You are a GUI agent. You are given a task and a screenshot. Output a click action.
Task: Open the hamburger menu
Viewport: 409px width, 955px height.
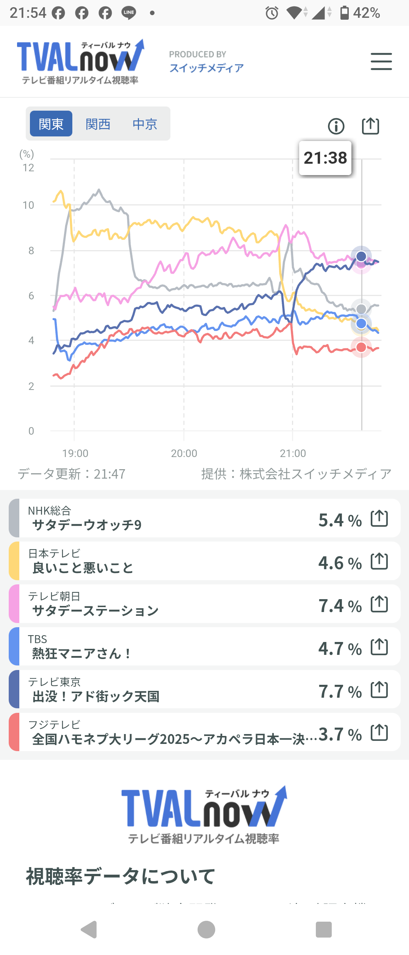(381, 61)
